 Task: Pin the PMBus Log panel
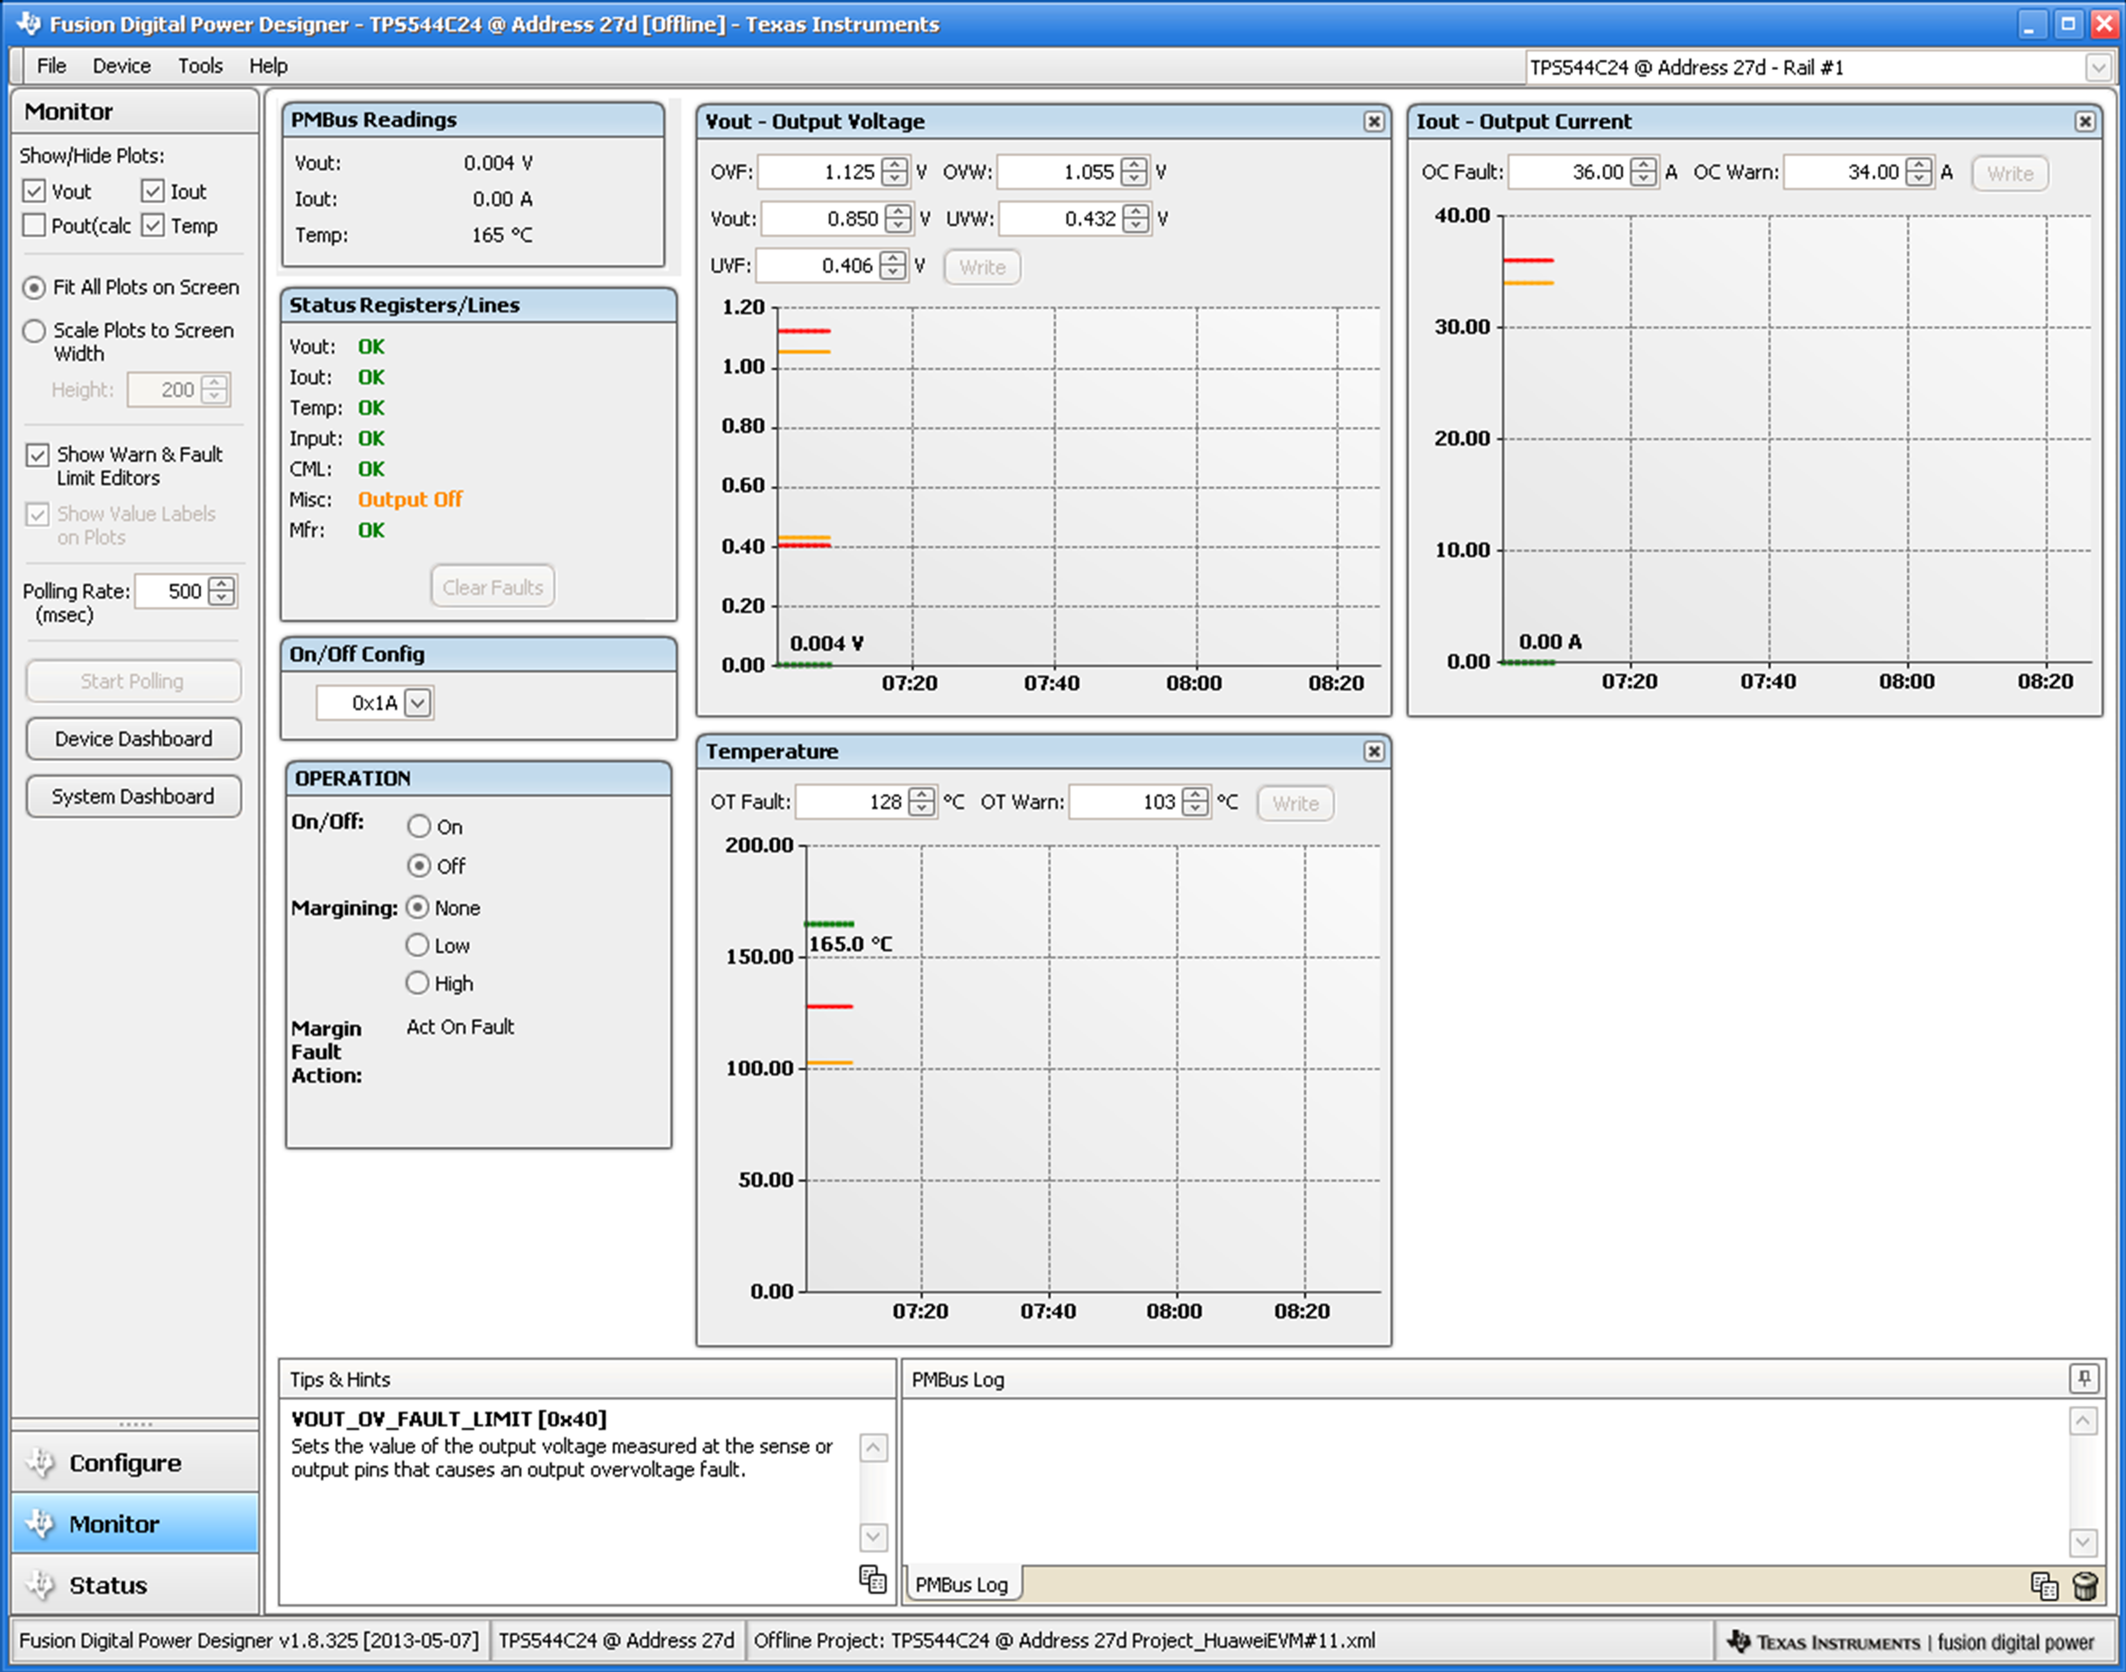[x=2084, y=1379]
